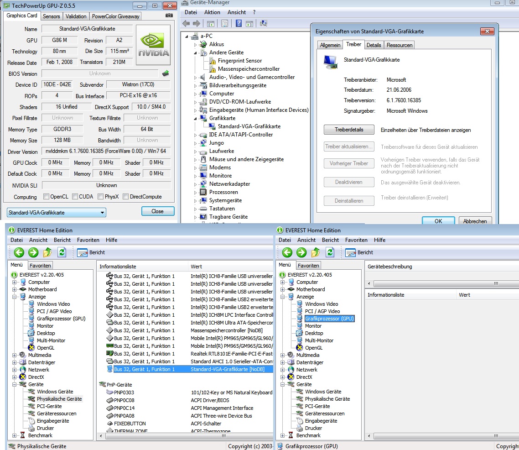Screen dimensions: 519x450
Task: Click the back arrow in Geräte-Manager toolbar
Action: [186, 24]
